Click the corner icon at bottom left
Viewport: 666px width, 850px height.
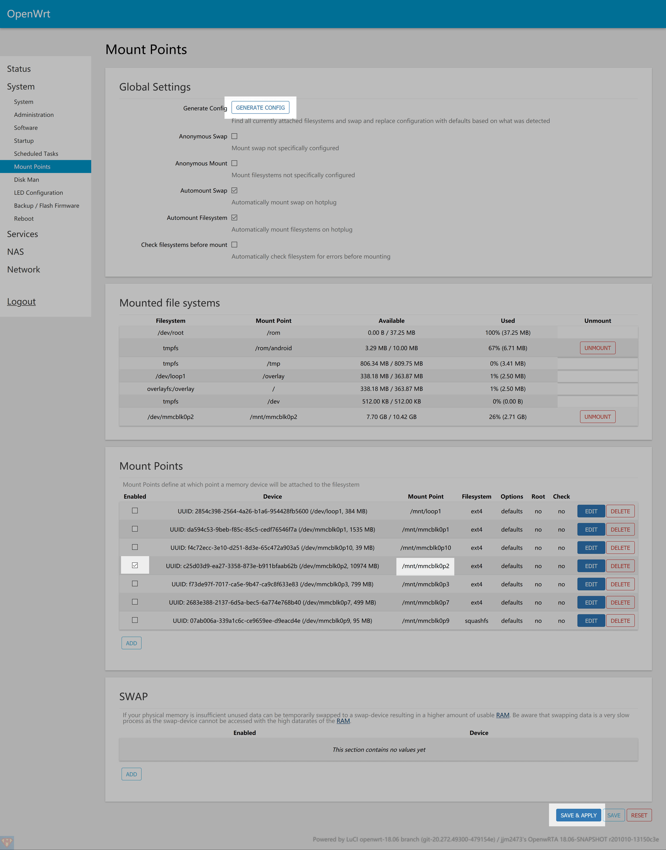click(7, 843)
